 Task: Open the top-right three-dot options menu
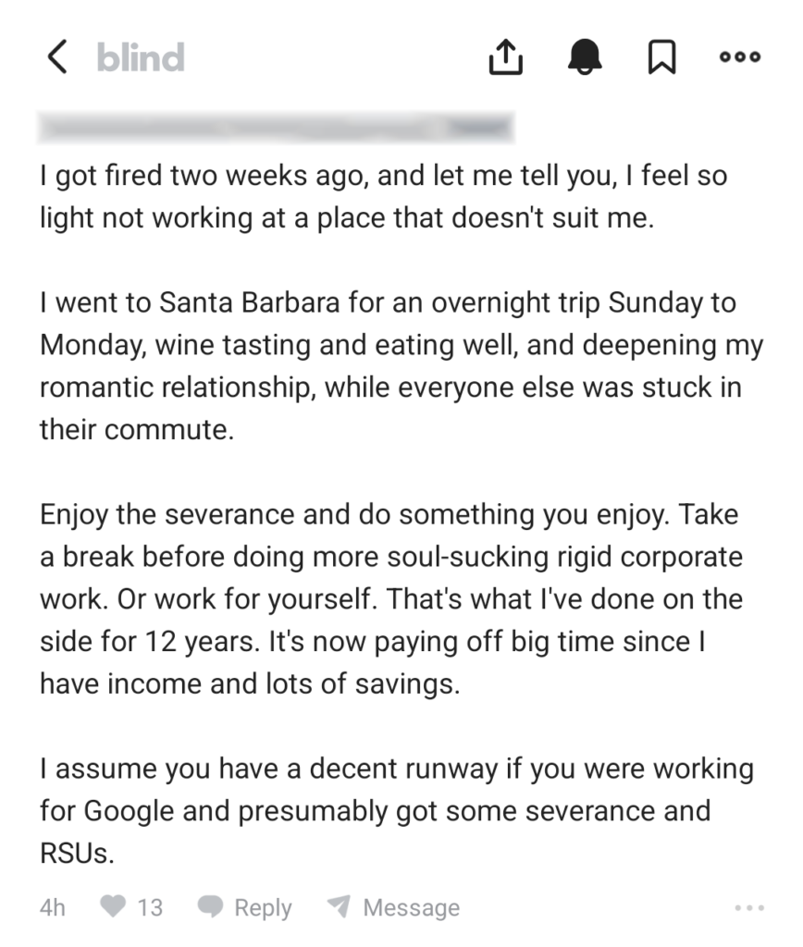tap(740, 57)
